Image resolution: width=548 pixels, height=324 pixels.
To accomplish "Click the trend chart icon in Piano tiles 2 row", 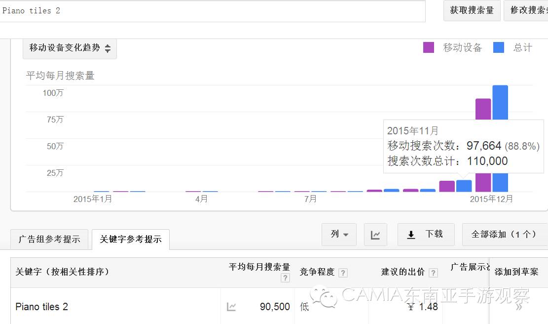I will click(231, 307).
